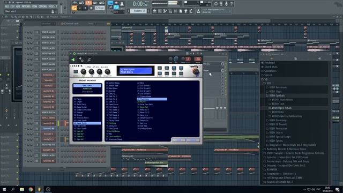Select the FACTORY preset bank
The image size is (343, 193).
click(x=87, y=86)
